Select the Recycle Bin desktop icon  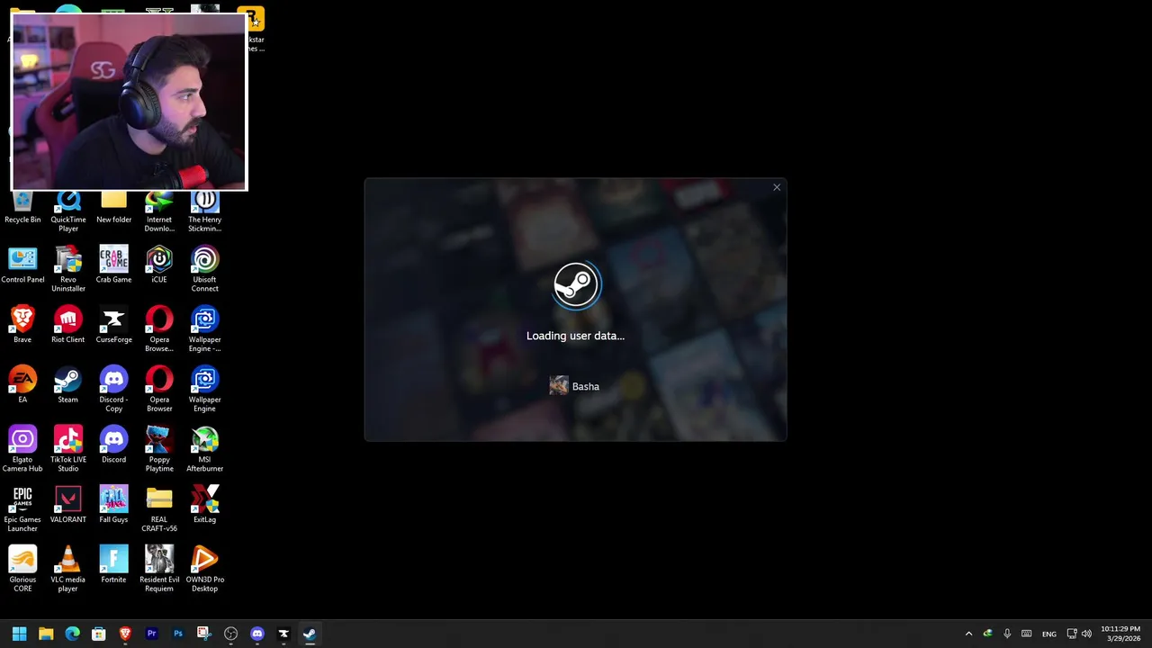[22, 207]
